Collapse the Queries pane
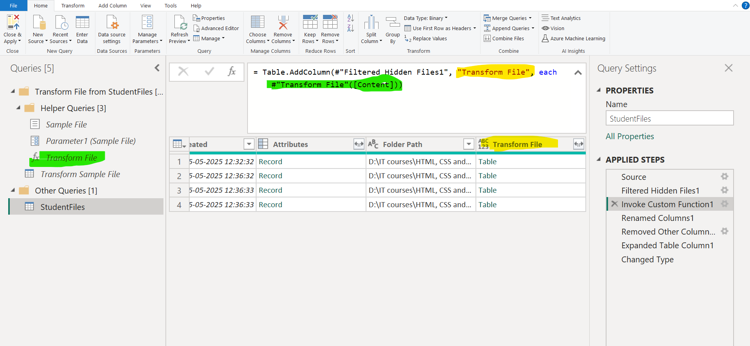This screenshot has height=346, width=750. click(157, 68)
